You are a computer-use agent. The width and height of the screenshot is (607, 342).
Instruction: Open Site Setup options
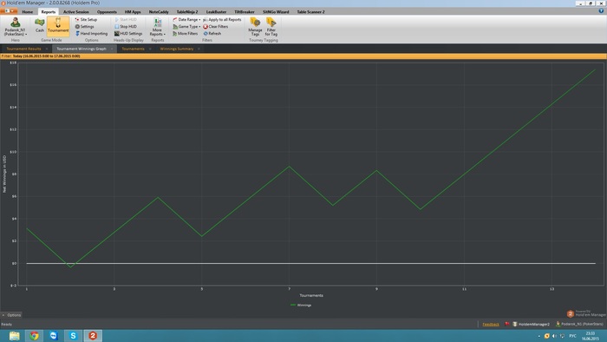[x=86, y=19]
